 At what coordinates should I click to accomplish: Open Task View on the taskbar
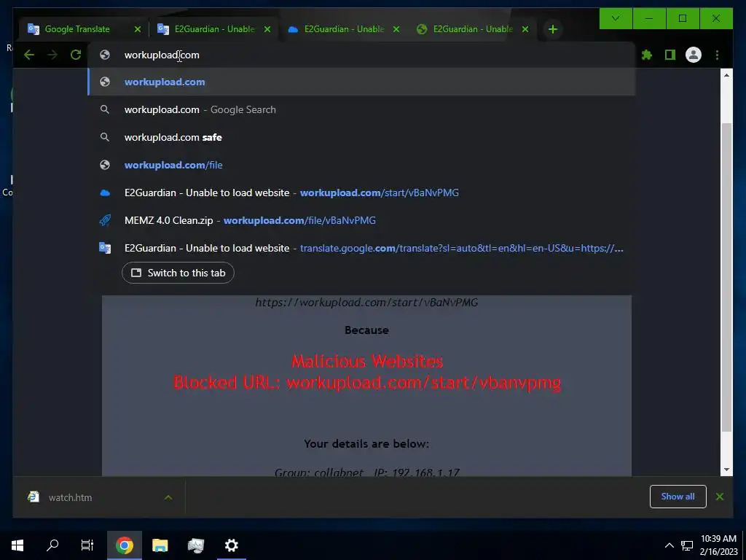point(87,545)
